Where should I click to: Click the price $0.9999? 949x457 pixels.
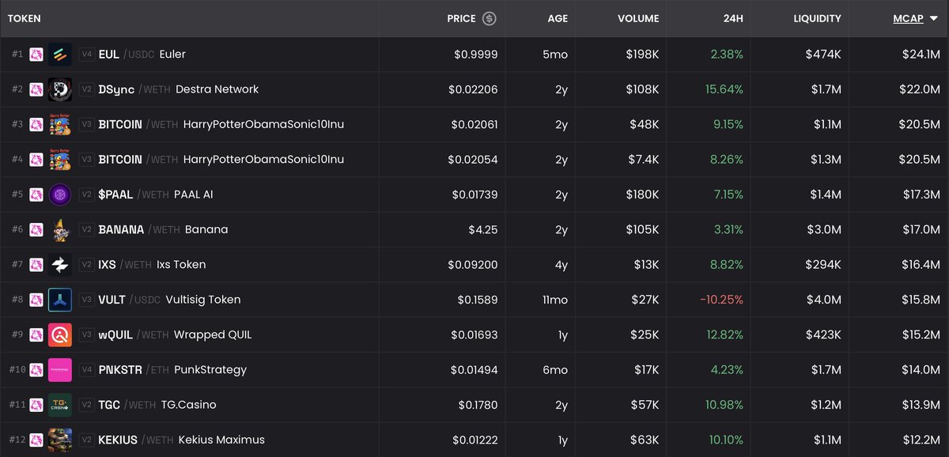(x=476, y=55)
